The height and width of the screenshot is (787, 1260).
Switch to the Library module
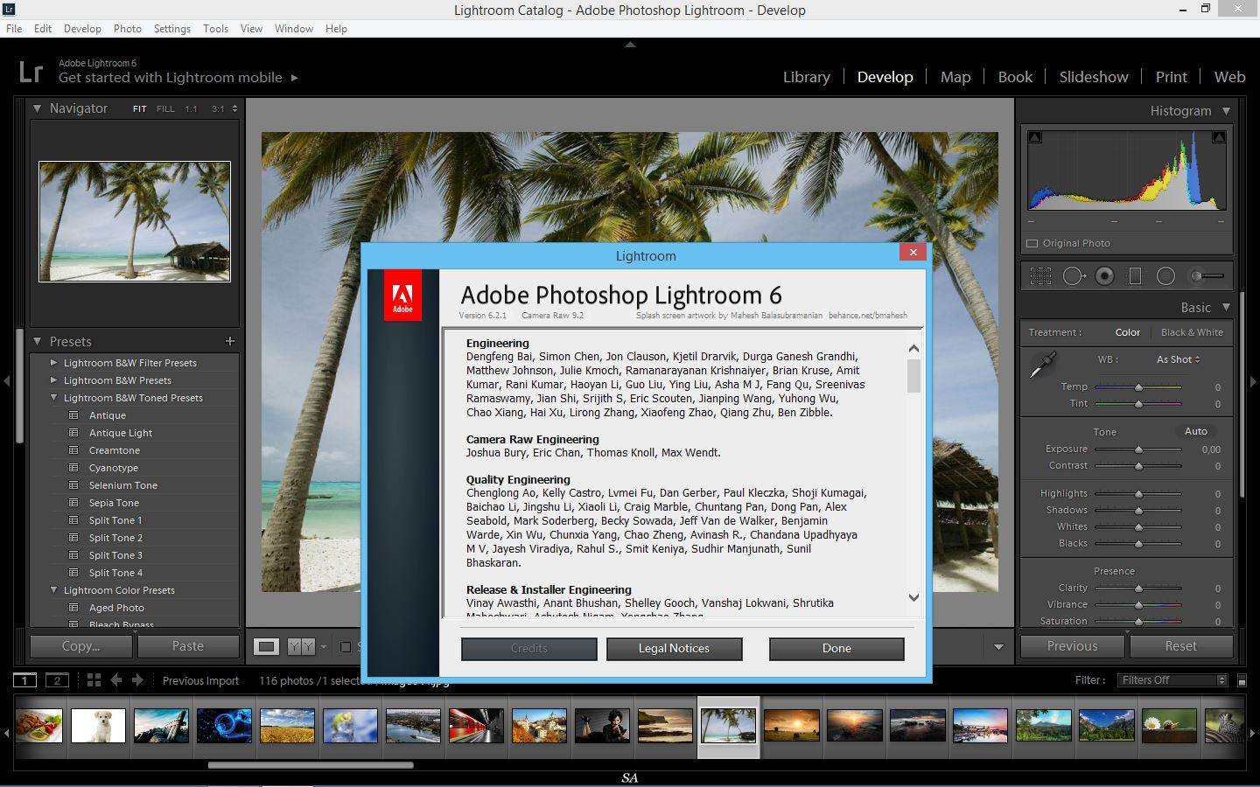coord(807,77)
